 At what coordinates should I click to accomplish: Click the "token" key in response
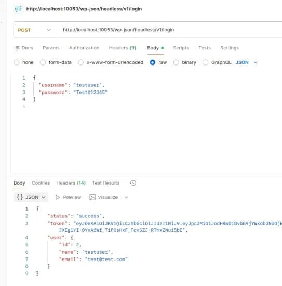click(x=58, y=224)
